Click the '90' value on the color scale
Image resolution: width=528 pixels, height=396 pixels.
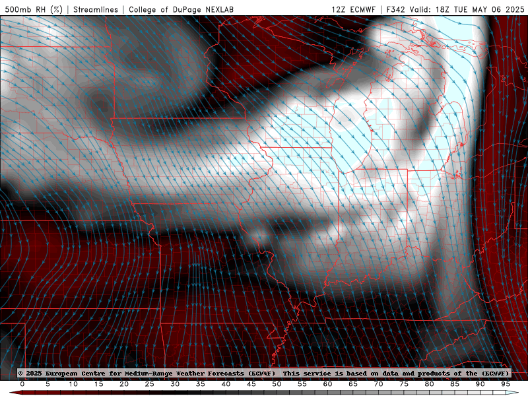[480, 384]
